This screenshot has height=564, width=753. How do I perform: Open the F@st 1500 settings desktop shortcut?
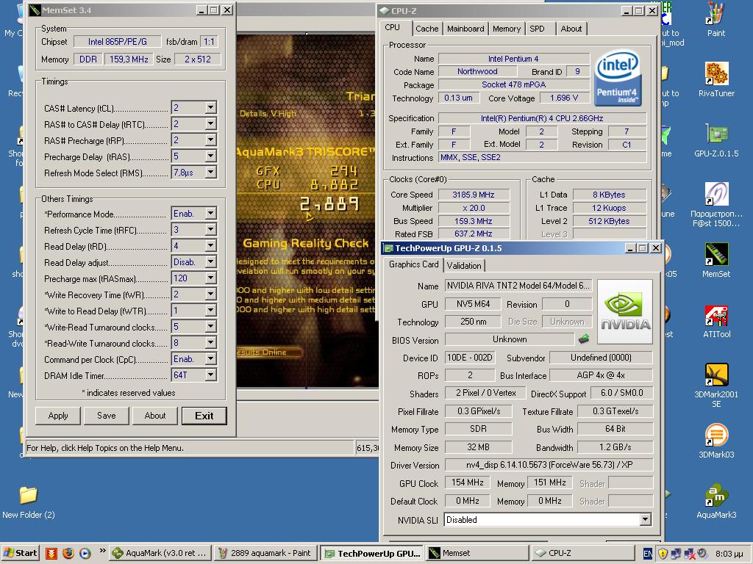click(x=716, y=204)
